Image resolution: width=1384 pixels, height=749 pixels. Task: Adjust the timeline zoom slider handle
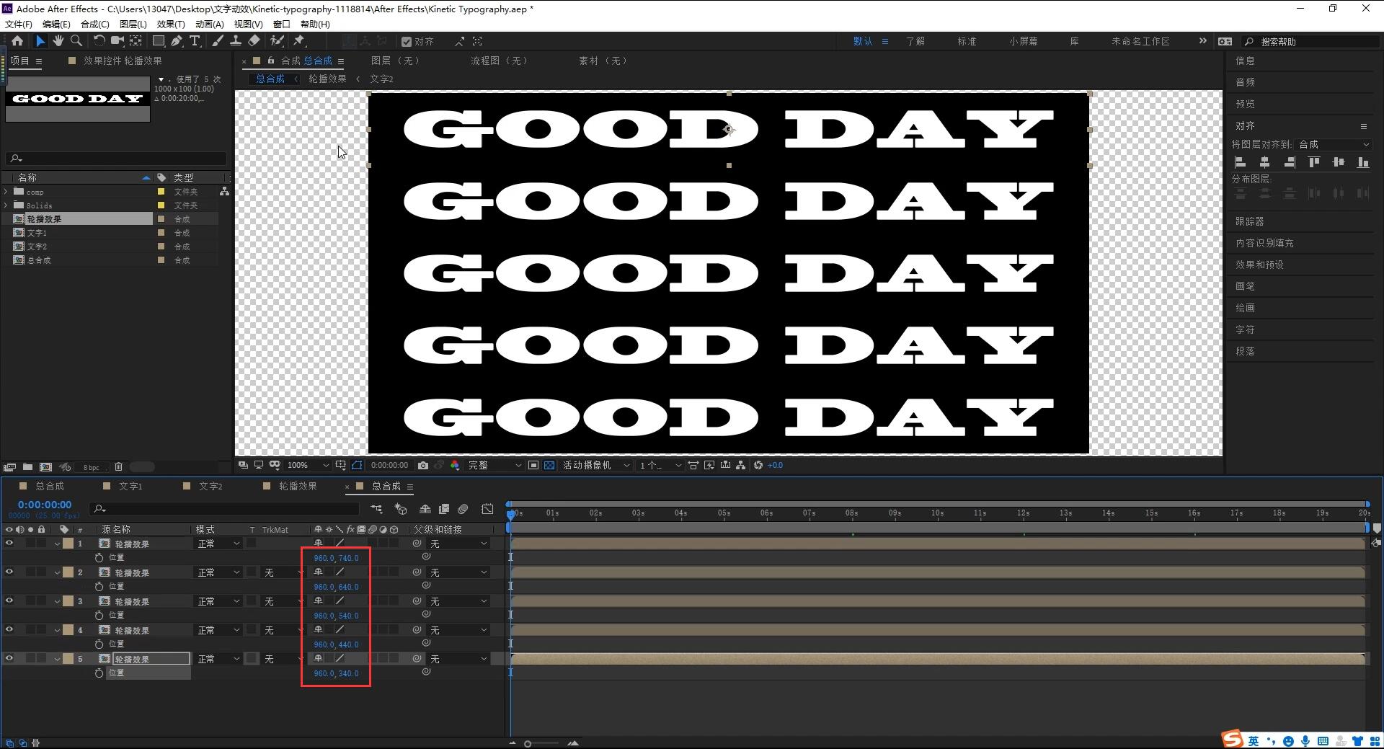pyautogui.click(x=528, y=743)
